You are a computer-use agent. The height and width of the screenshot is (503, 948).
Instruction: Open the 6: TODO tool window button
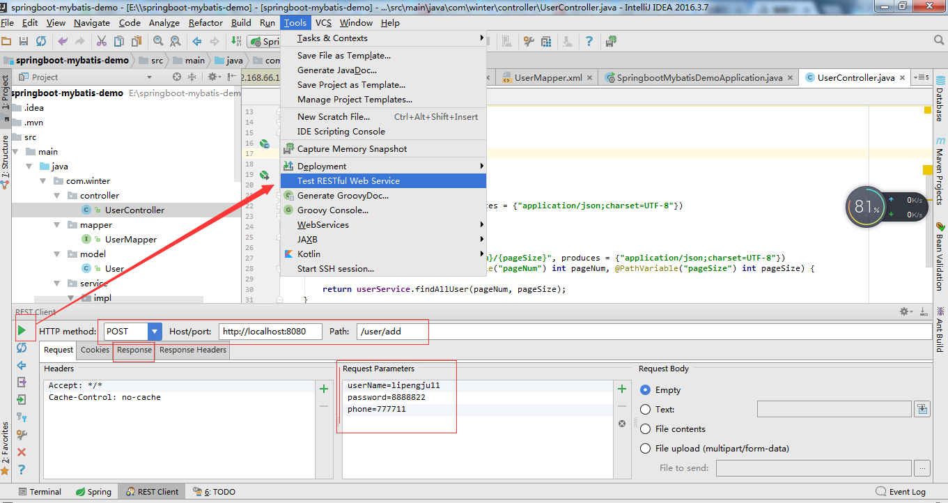[215, 492]
